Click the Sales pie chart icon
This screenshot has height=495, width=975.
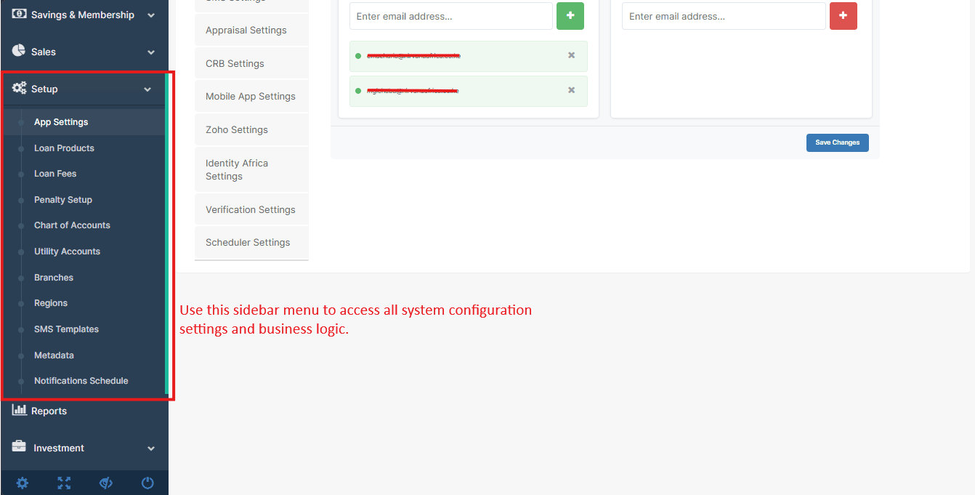tap(19, 51)
